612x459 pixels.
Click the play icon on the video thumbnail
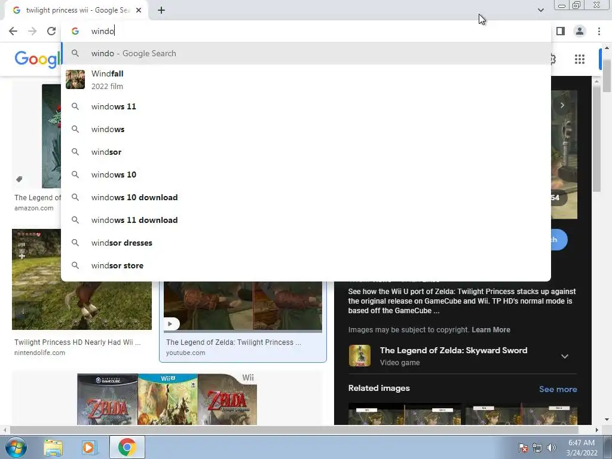point(170,324)
